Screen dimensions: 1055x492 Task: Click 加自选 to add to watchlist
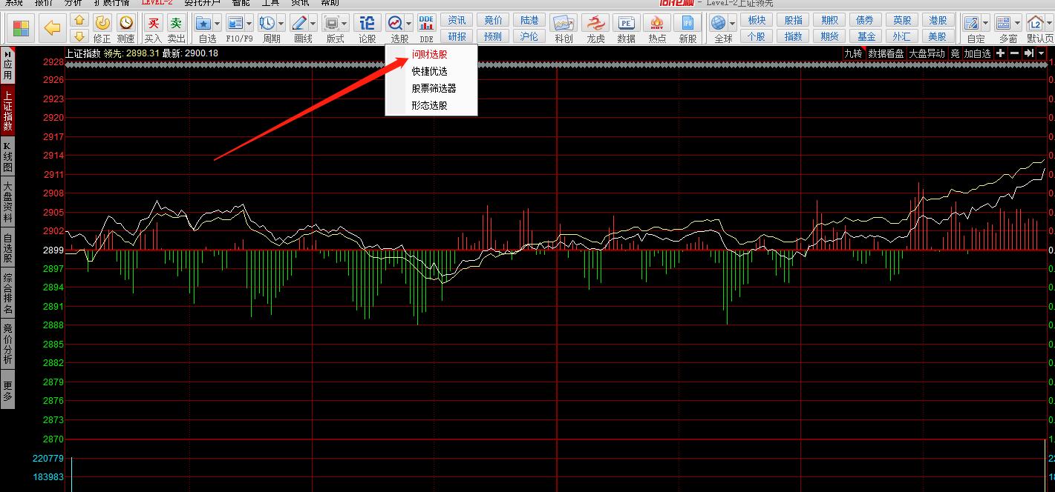point(977,53)
